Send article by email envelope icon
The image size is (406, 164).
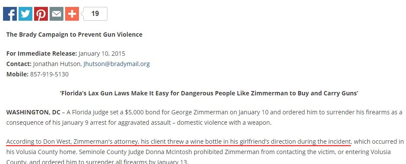pyautogui.click(x=57, y=14)
